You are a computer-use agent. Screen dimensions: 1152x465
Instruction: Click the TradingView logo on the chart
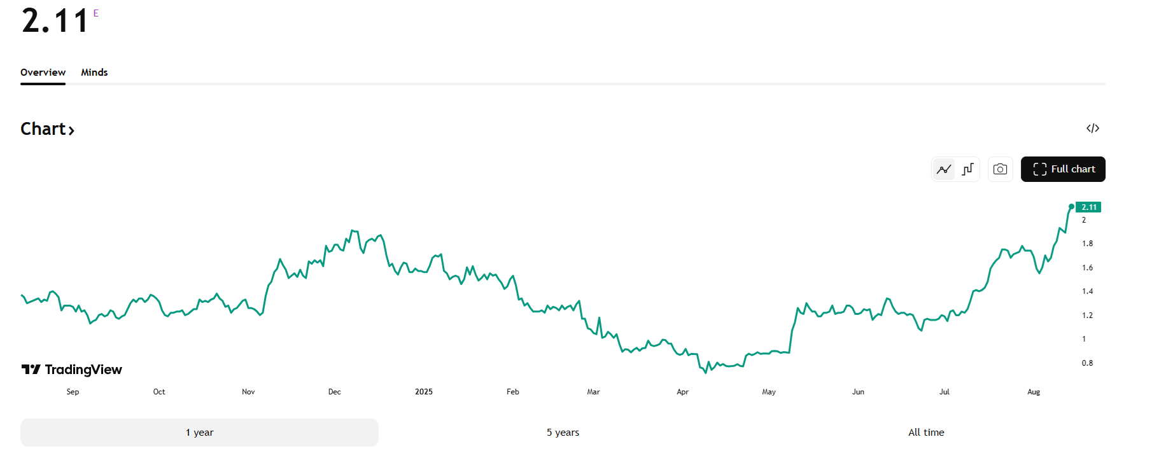pos(71,370)
